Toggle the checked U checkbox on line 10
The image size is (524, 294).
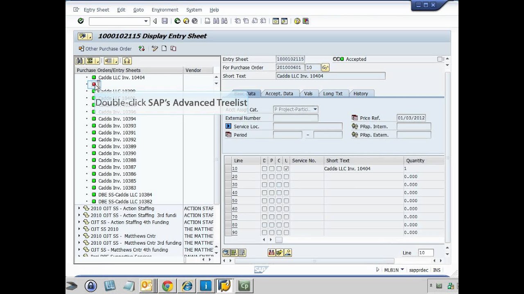coord(286,169)
